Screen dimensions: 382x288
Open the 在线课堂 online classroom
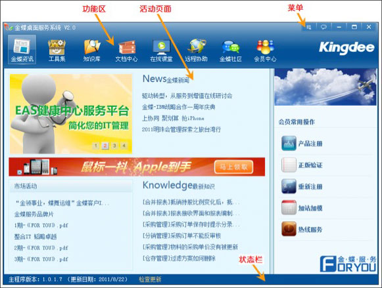click(x=161, y=51)
